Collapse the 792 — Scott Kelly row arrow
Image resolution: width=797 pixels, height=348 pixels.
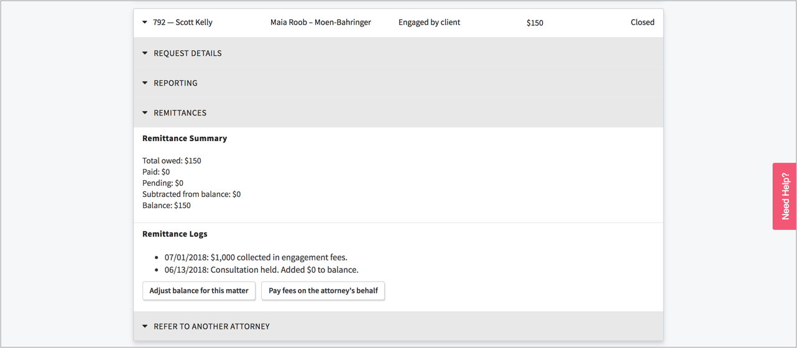click(145, 22)
